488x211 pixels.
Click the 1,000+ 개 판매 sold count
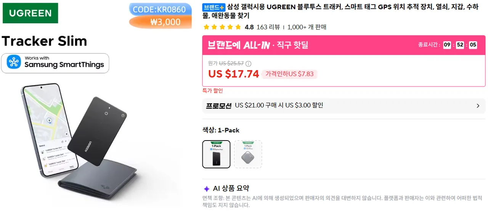coord(307,27)
